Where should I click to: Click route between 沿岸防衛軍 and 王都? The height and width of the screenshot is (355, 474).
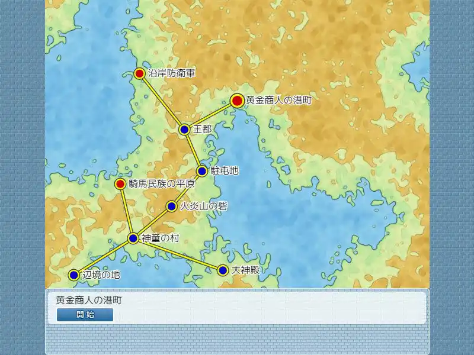pyautogui.click(x=160, y=102)
